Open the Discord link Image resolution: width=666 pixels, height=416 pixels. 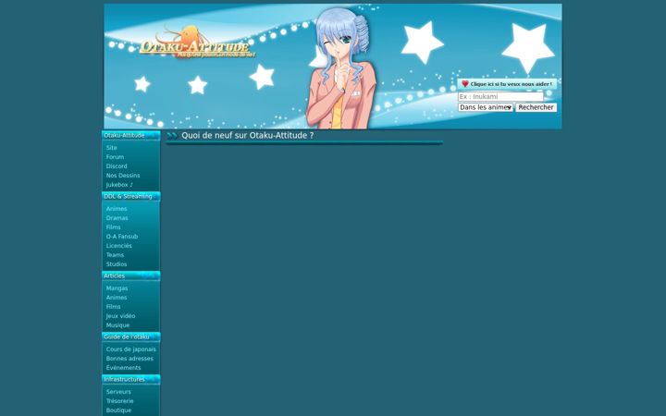coord(117,166)
